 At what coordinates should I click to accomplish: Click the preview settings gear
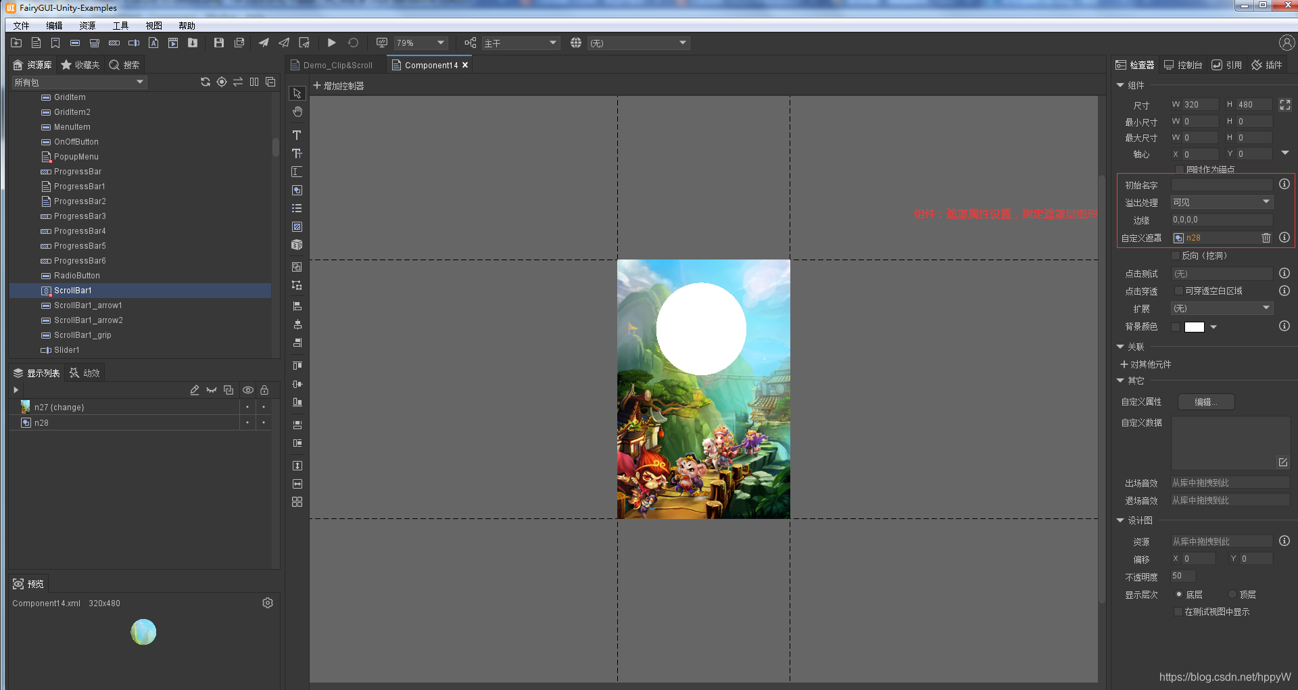coord(268,603)
